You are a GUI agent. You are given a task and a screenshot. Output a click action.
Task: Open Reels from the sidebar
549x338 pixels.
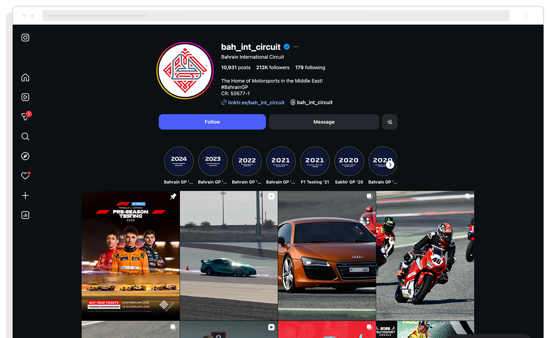(25, 97)
